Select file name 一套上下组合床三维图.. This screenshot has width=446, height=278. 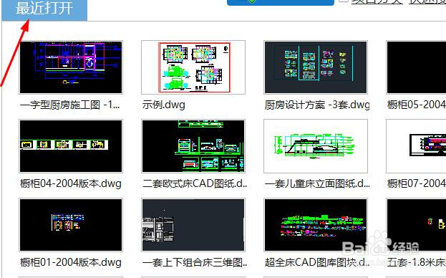195,262
